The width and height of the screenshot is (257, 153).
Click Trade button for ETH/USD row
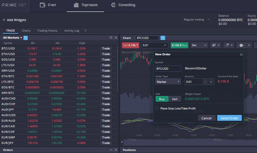(106, 54)
